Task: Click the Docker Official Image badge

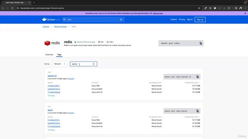Action: coord(84,42)
